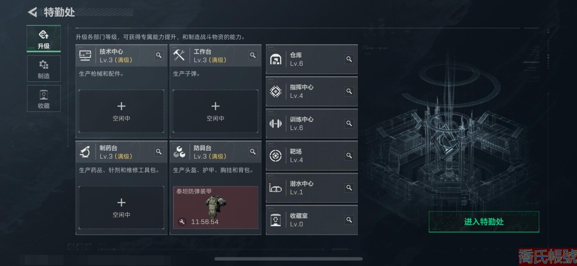Screen dimensions: 577x266
Task: Click the 进入特勤处 button
Action: coord(484,221)
